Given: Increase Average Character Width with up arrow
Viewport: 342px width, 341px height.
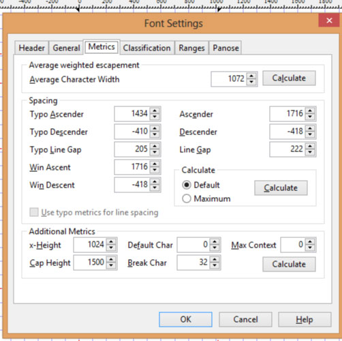Looking at the screenshot, I should 251,76.
